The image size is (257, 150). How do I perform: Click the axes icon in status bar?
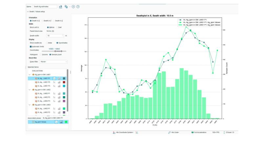[x=137, y=133]
